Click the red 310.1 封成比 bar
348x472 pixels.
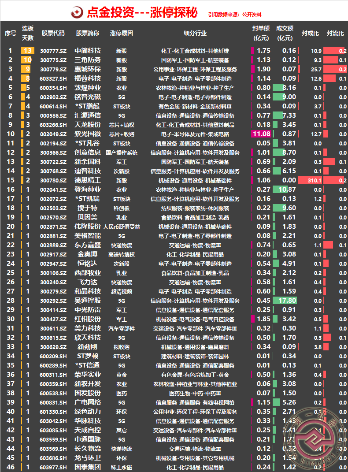point(310,180)
